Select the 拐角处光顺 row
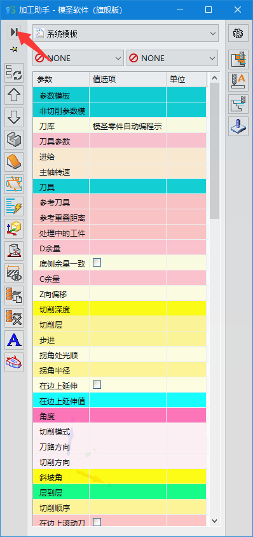This screenshot has width=253, height=537. [x=120, y=354]
